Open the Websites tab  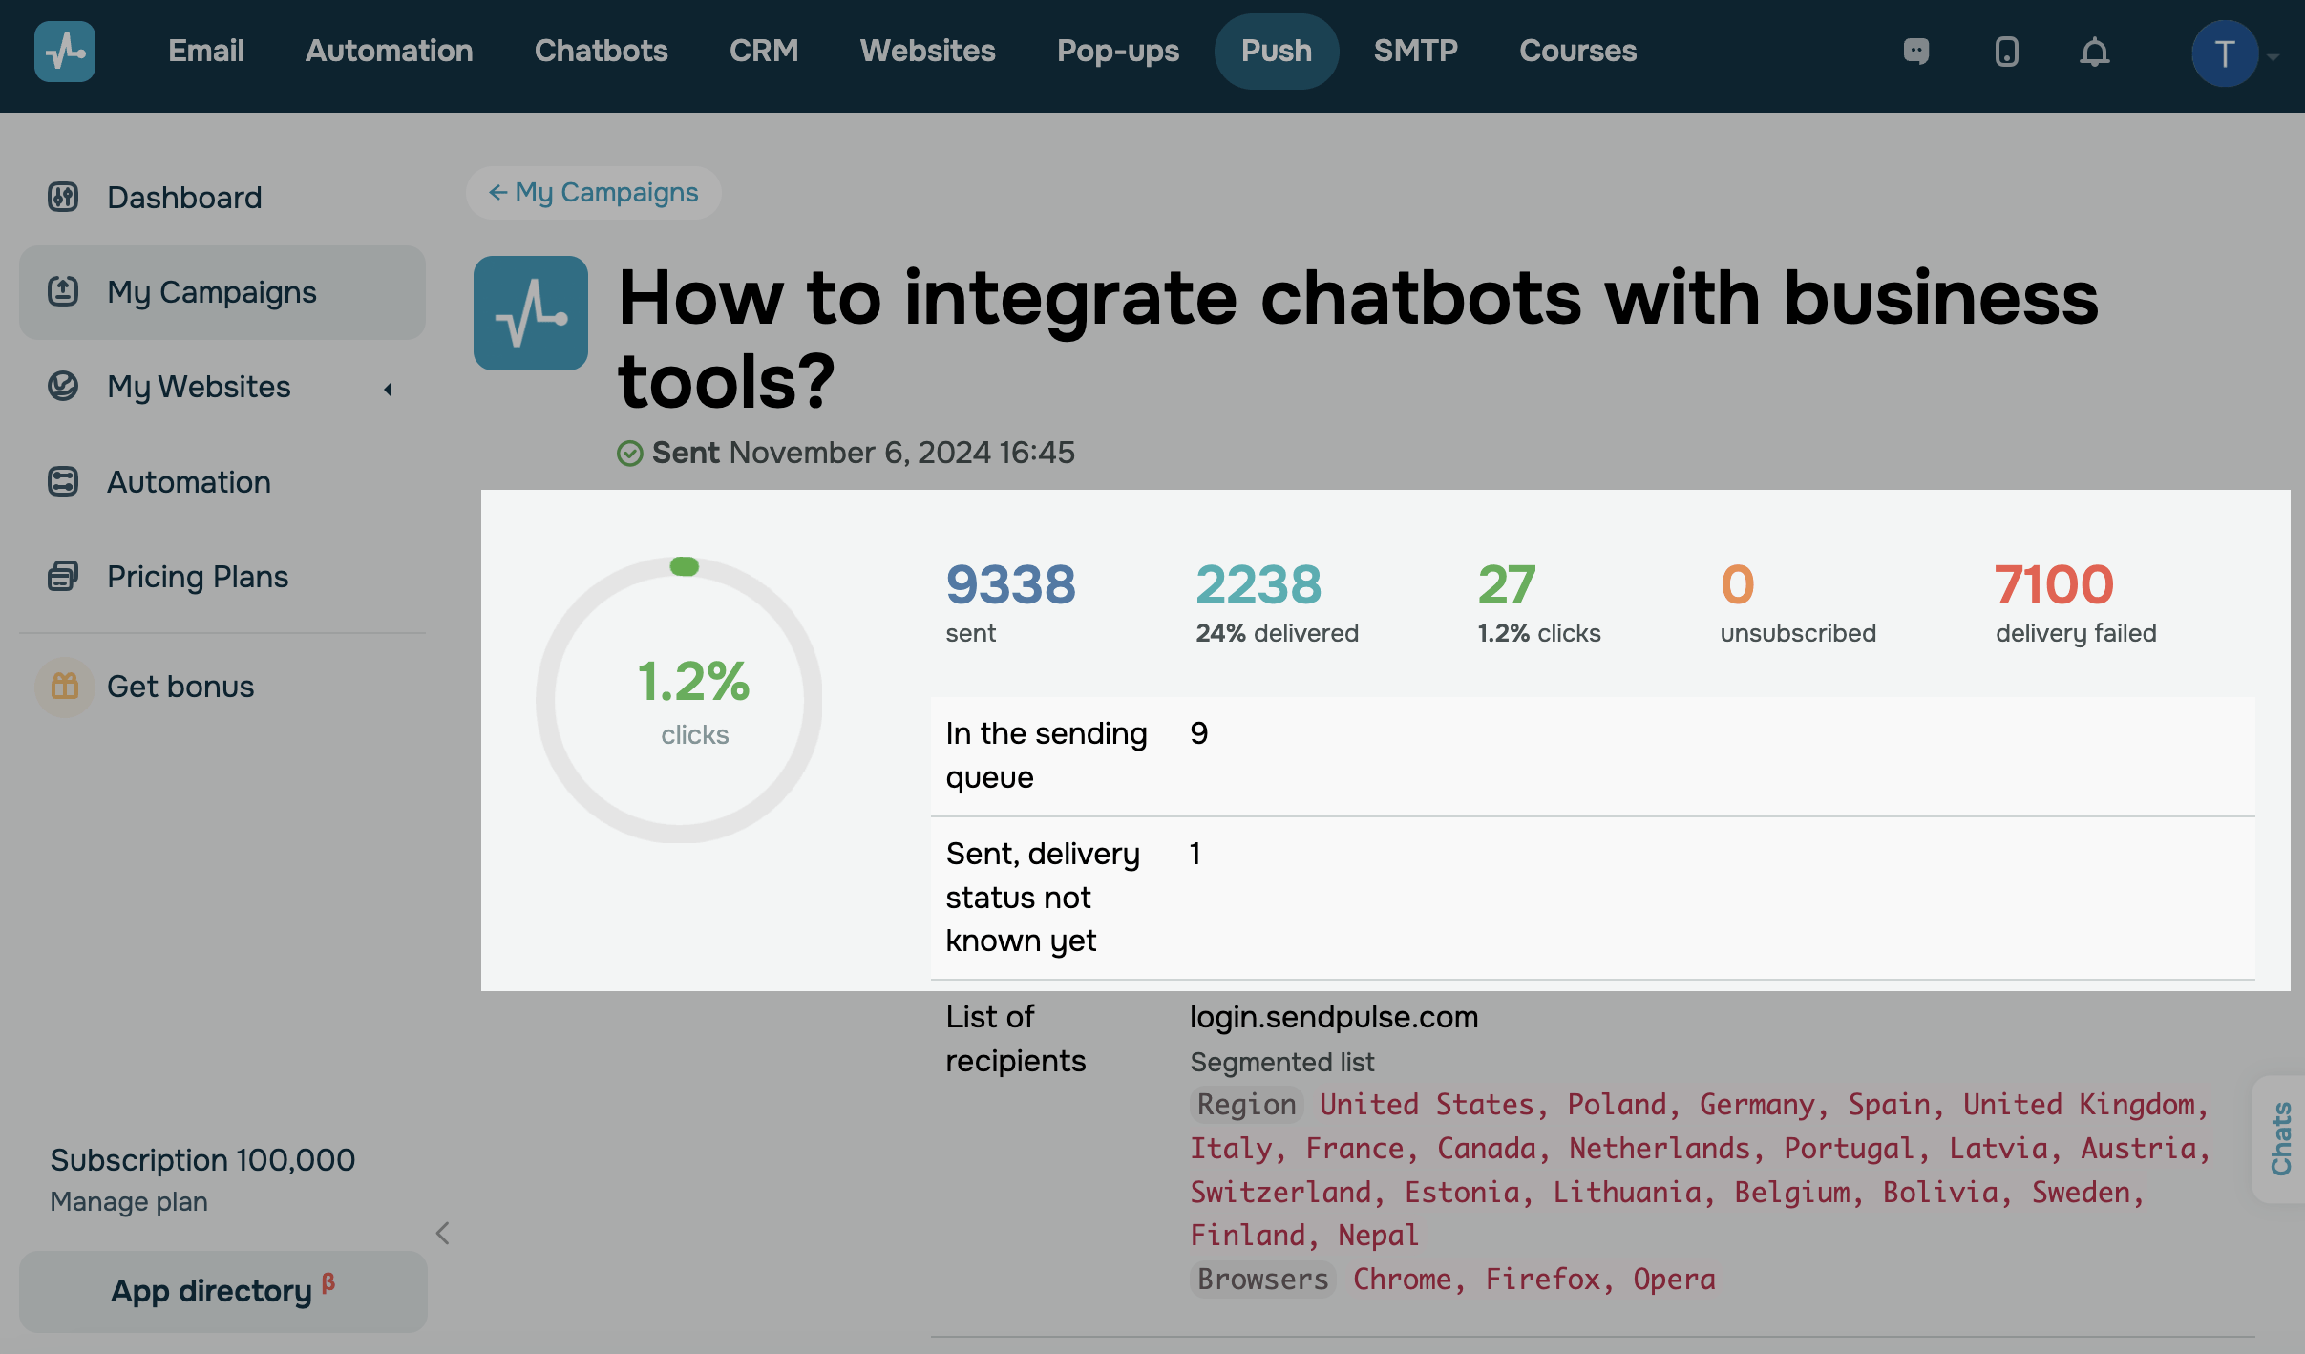[x=928, y=51]
